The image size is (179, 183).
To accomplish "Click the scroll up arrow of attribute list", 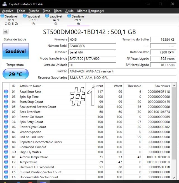I will [x=174, y=85].
